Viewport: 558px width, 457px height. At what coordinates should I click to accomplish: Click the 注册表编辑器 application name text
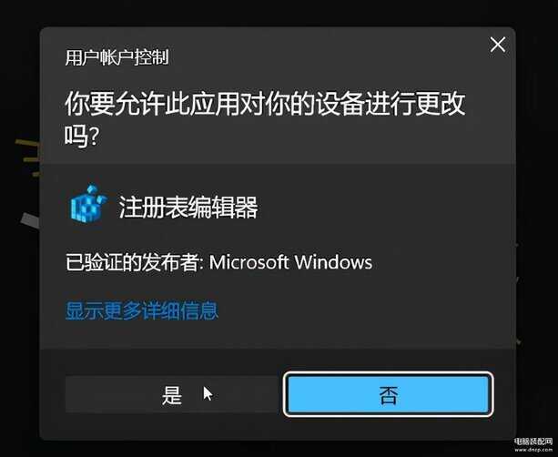[188, 207]
